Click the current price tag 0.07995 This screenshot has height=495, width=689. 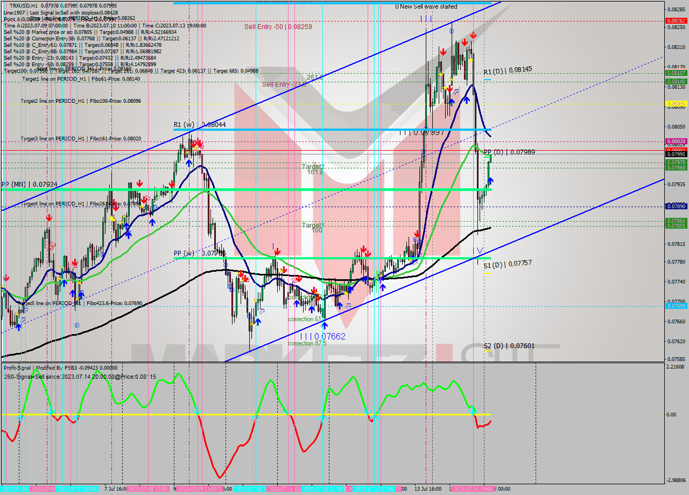[x=676, y=154]
